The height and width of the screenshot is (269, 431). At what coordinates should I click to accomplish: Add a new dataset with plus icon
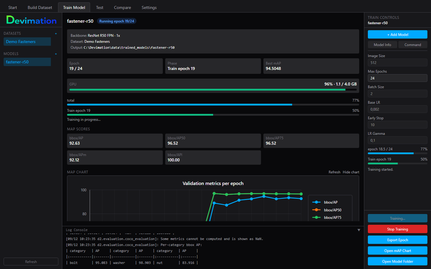coord(56,34)
